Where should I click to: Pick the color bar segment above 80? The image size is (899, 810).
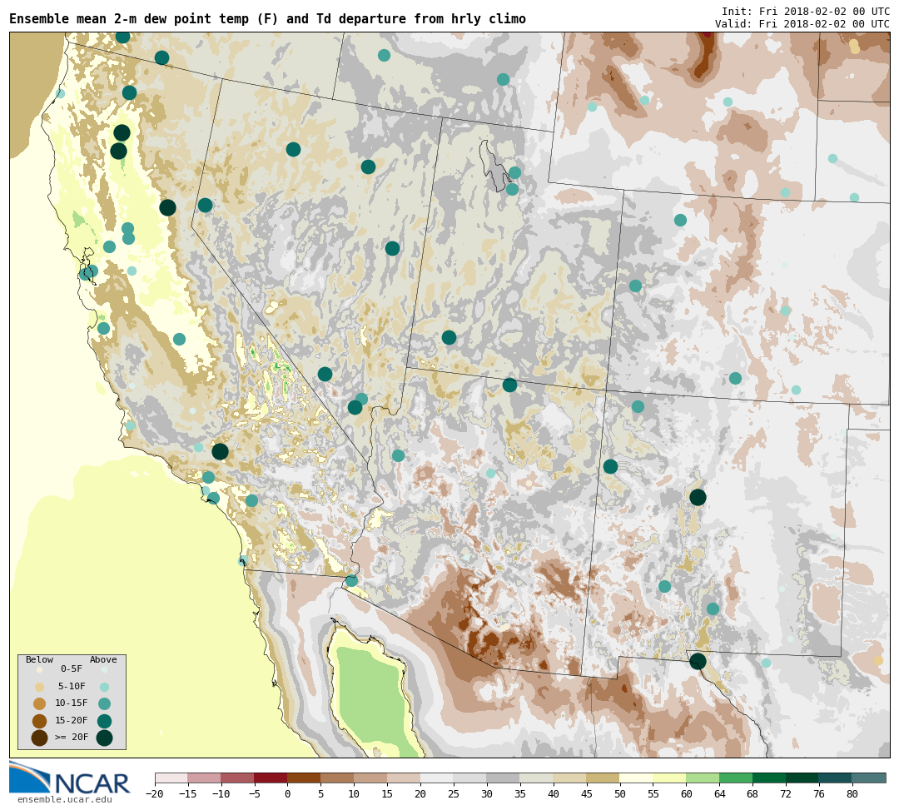[869, 778]
